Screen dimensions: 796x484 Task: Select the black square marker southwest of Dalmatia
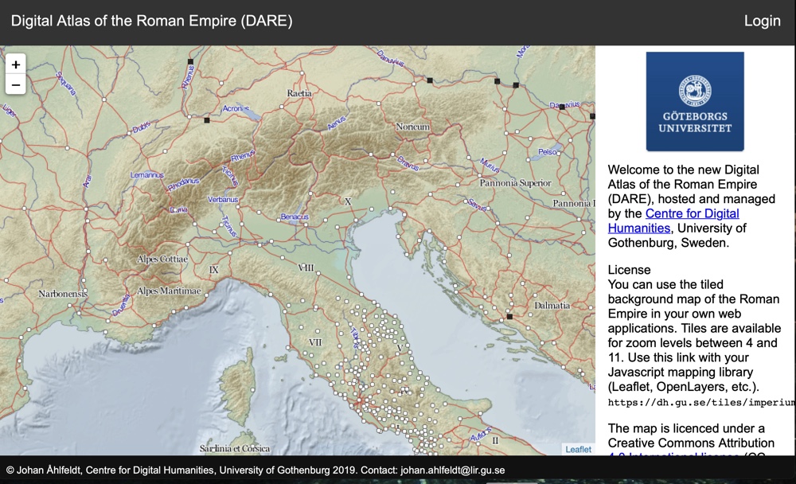509,317
